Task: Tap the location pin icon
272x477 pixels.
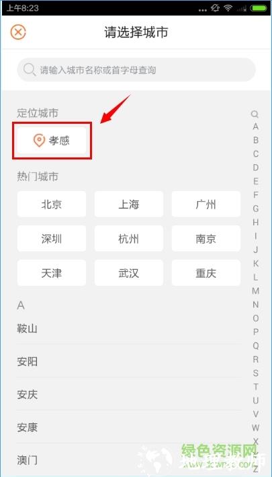Action: (39, 141)
